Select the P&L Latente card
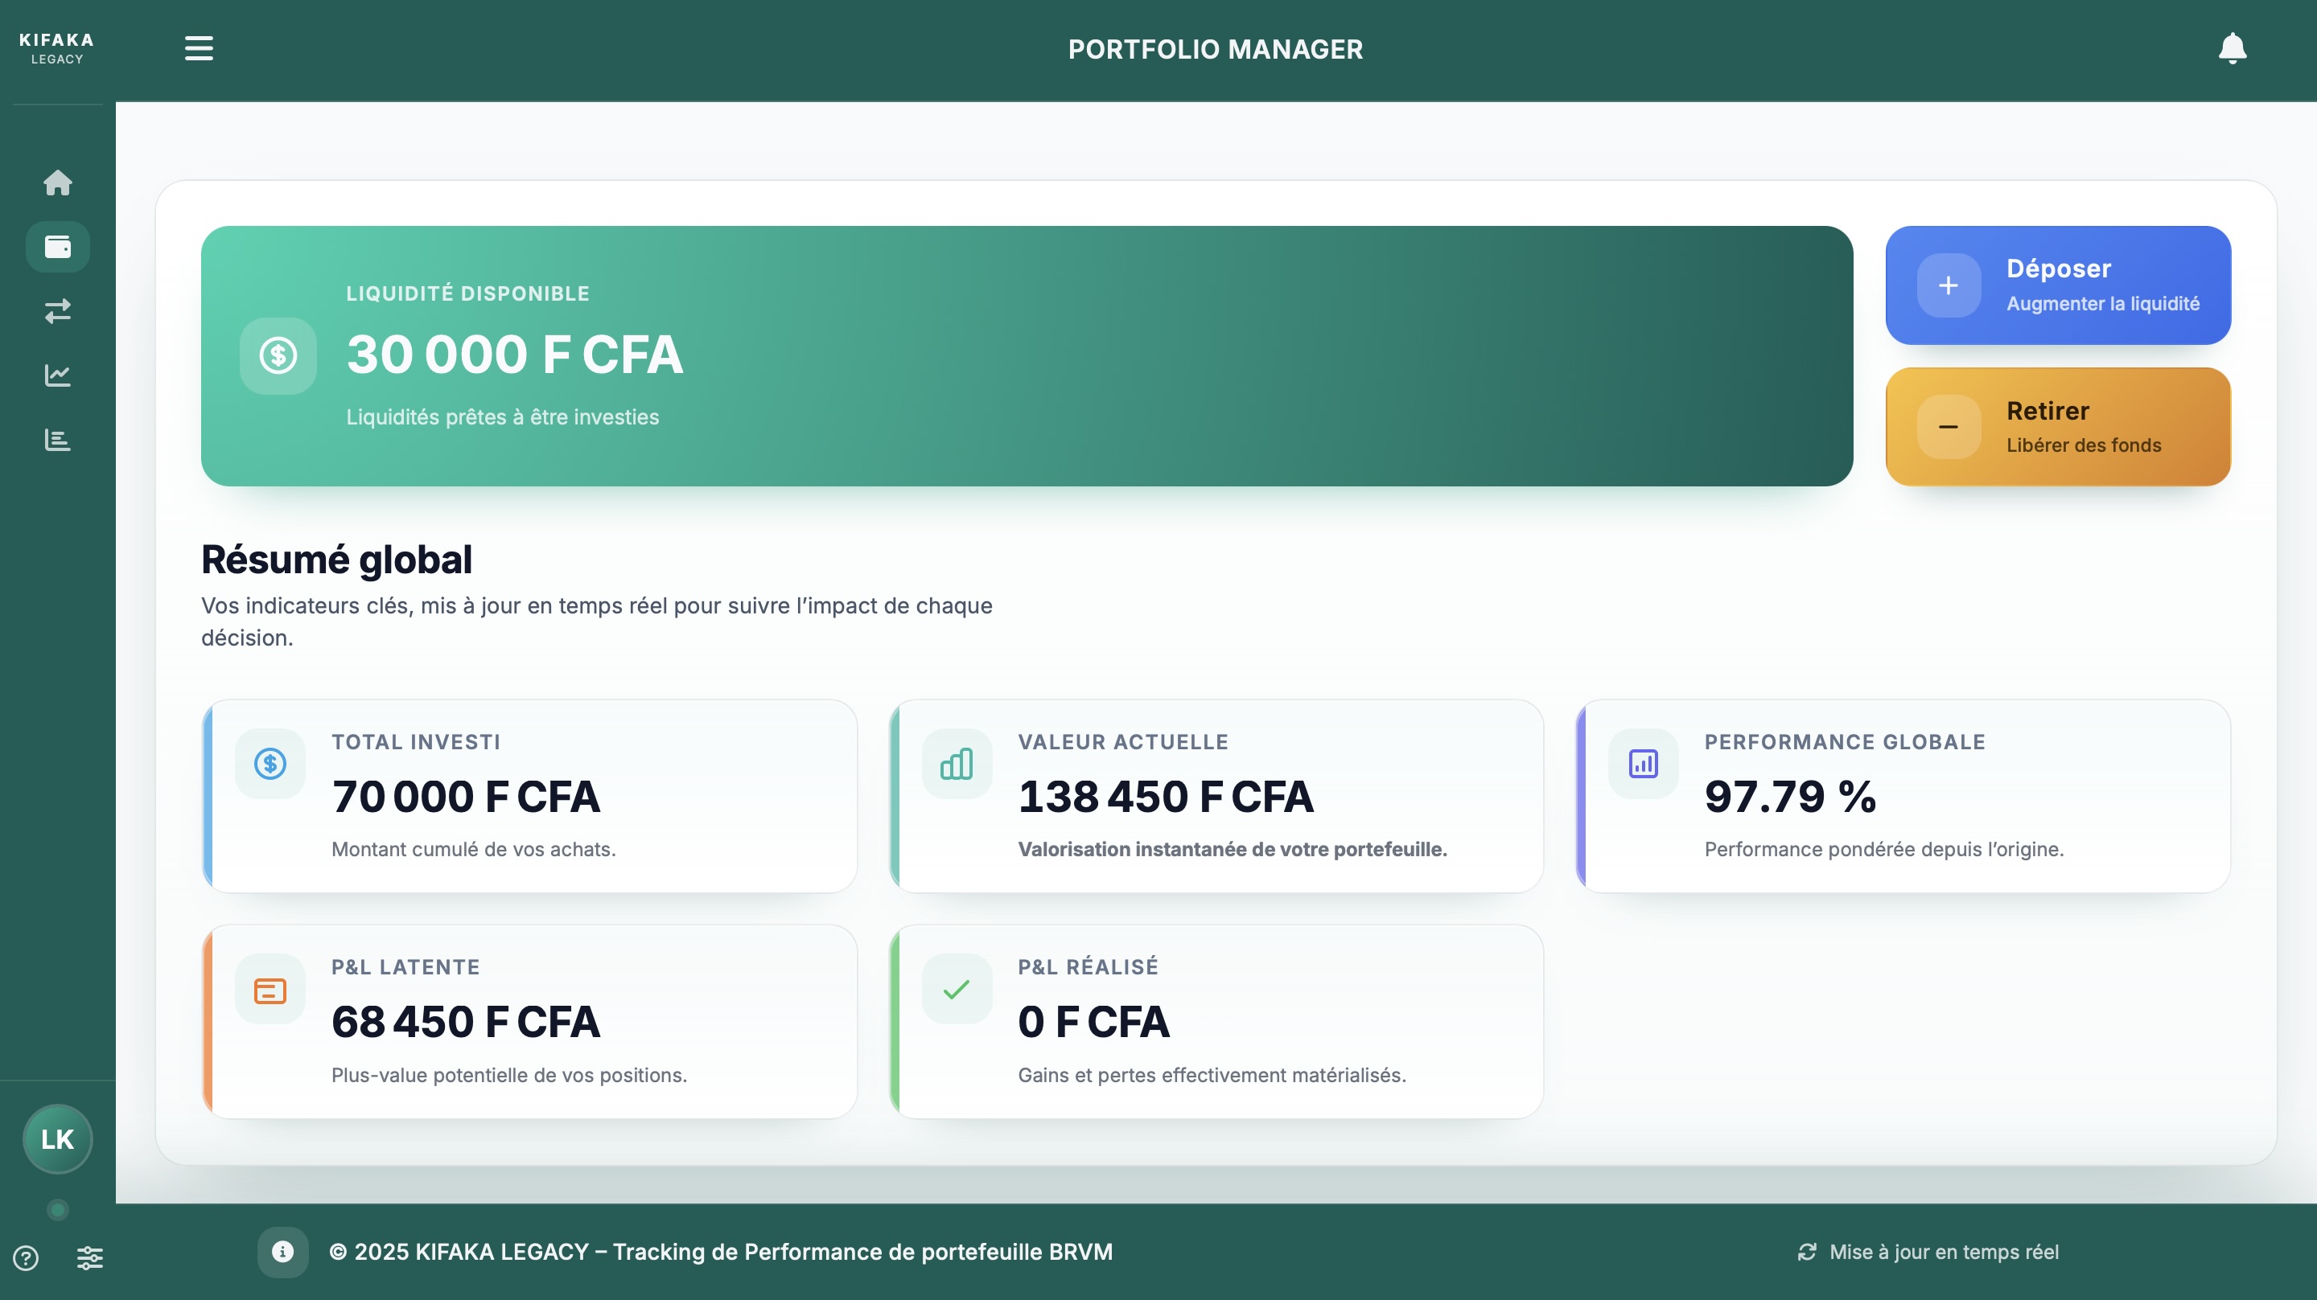The image size is (2317, 1300). point(530,1021)
